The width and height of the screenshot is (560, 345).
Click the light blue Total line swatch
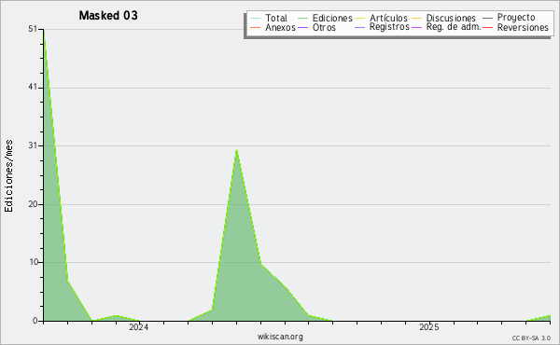(256, 19)
